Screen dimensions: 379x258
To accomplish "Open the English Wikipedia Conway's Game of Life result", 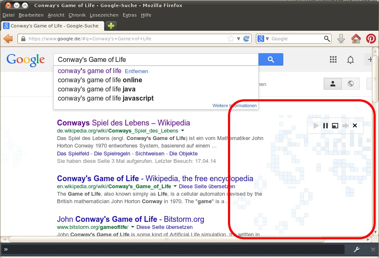I will click(x=155, y=178).
